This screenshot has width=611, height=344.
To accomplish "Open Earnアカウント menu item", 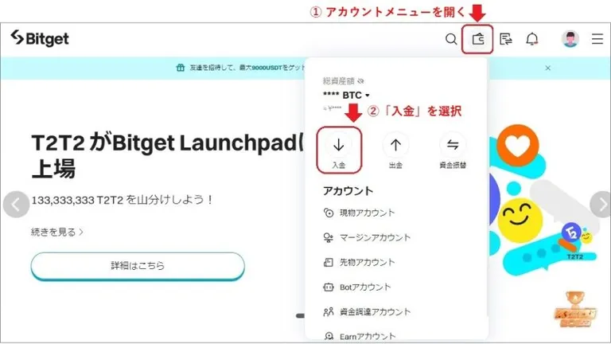I will coord(360,336).
